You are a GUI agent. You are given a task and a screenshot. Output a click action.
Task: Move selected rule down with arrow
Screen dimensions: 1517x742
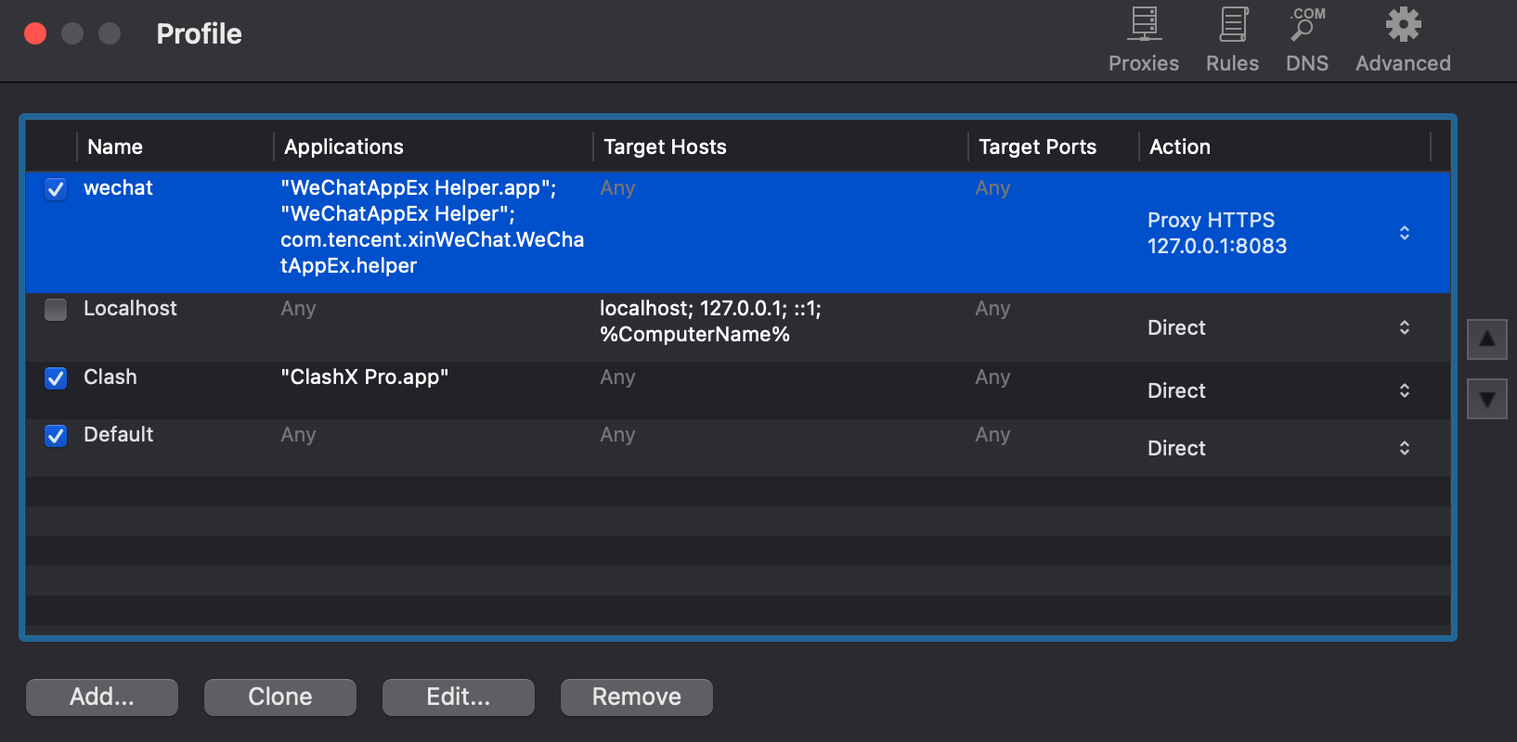[x=1486, y=399]
